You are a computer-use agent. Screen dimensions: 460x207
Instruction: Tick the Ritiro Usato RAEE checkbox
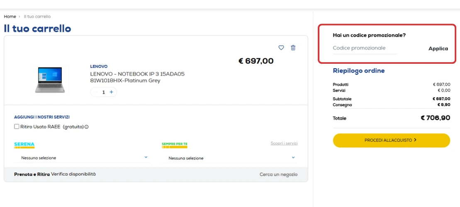point(17,127)
